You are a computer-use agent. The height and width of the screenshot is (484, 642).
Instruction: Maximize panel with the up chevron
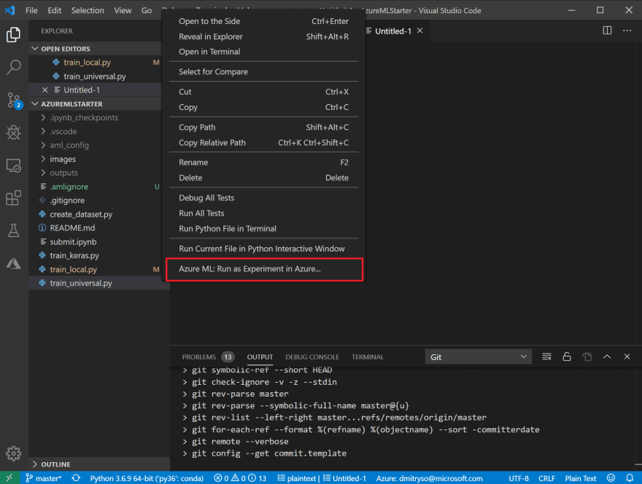pos(607,356)
